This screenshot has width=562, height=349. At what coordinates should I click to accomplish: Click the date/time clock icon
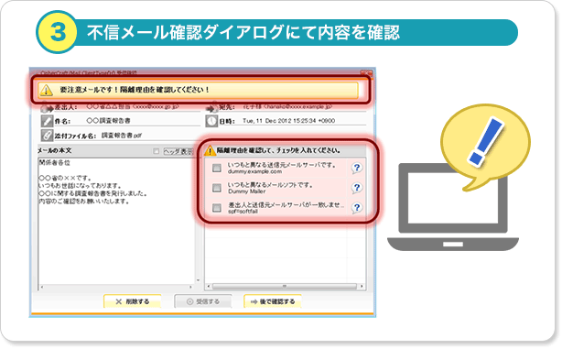[211, 121]
